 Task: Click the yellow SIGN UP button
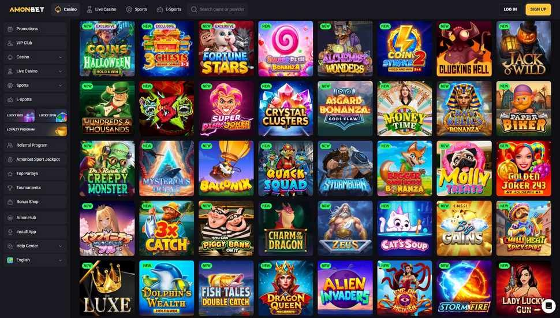coord(538,9)
